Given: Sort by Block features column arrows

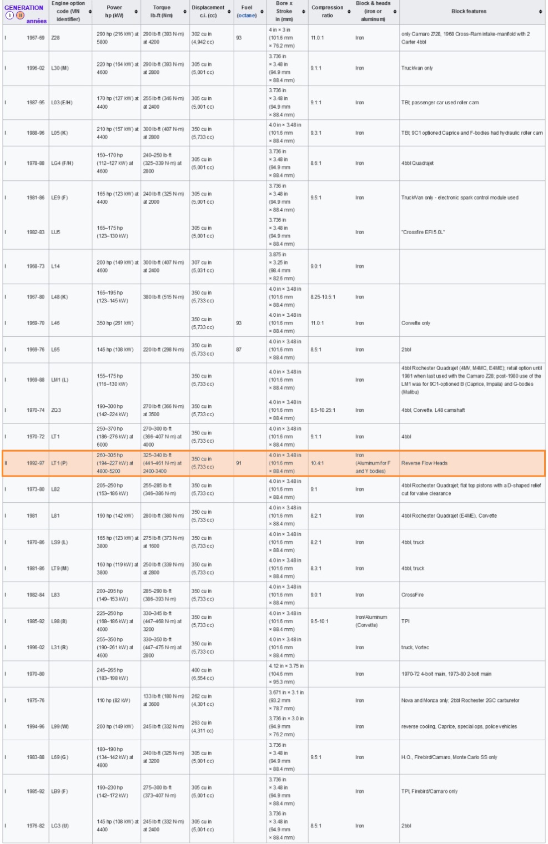Looking at the screenshot, I should click(x=540, y=12).
